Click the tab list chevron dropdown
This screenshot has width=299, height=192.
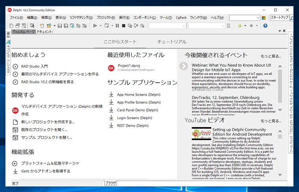coord(280,31)
